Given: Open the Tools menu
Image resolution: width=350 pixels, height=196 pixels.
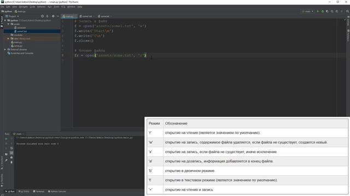Looking at the screenshot, I should 56,7.
